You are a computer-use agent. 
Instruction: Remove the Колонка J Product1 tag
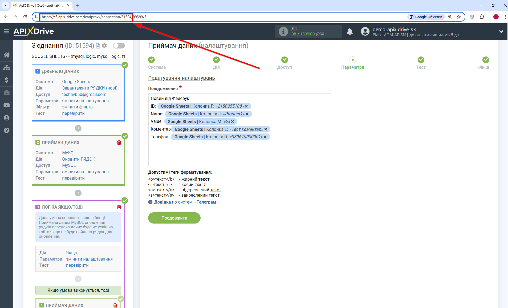pos(247,114)
